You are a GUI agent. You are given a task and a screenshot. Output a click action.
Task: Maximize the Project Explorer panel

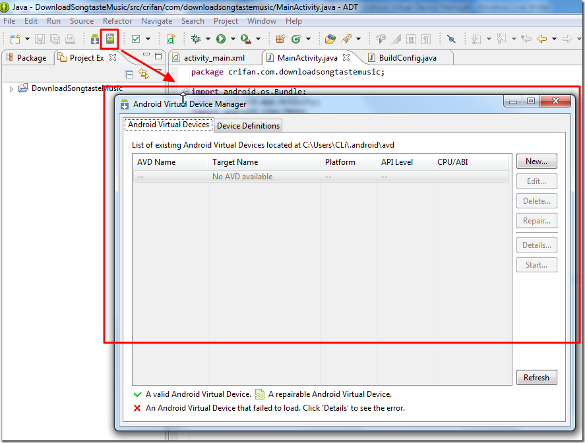coord(158,56)
